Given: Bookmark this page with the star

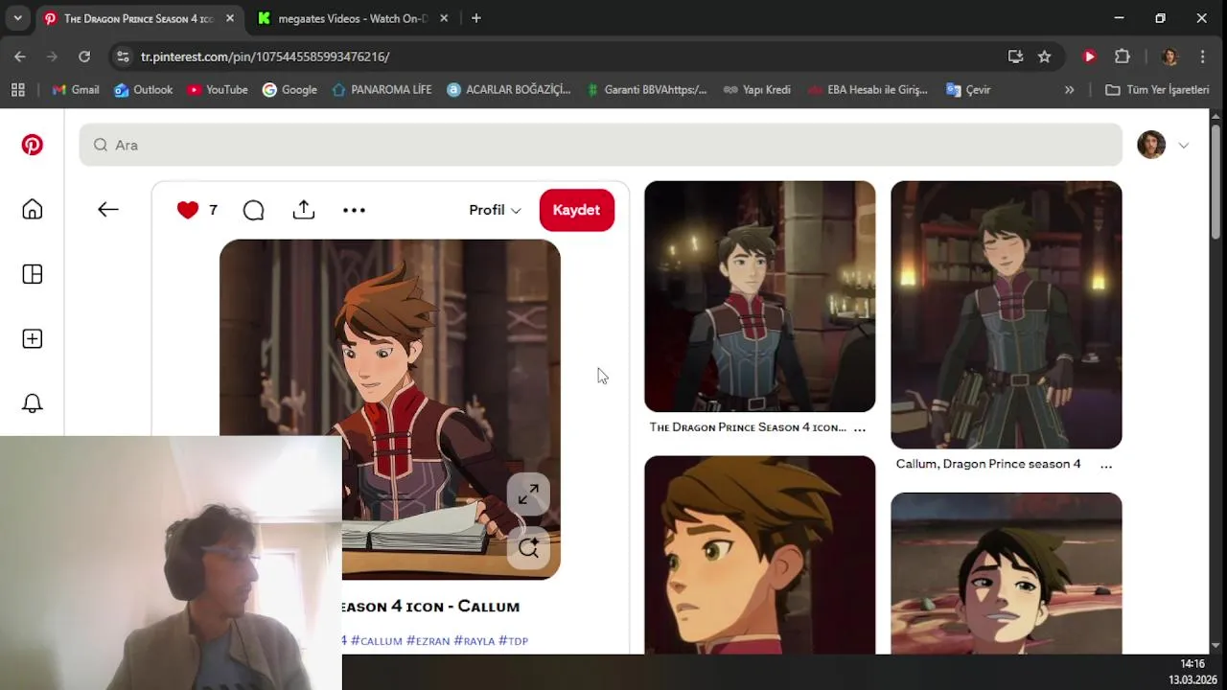Looking at the screenshot, I should point(1045,57).
